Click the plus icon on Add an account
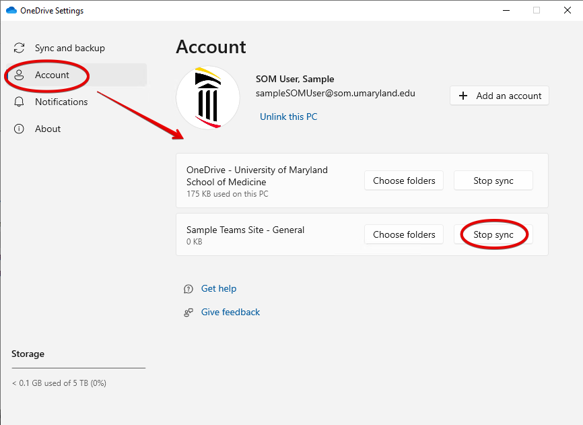Image resolution: width=583 pixels, height=425 pixels. point(463,96)
